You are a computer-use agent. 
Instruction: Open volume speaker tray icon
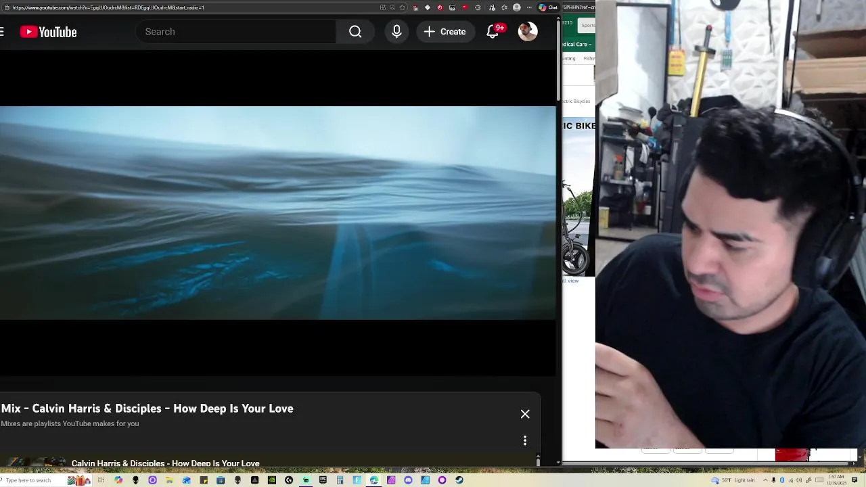799,480
